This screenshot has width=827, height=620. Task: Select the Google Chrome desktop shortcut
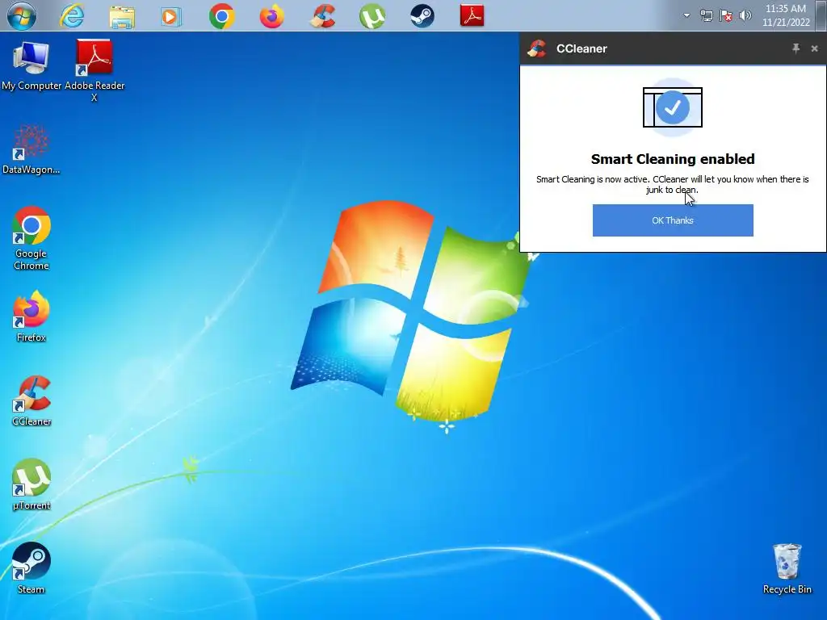point(31,239)
